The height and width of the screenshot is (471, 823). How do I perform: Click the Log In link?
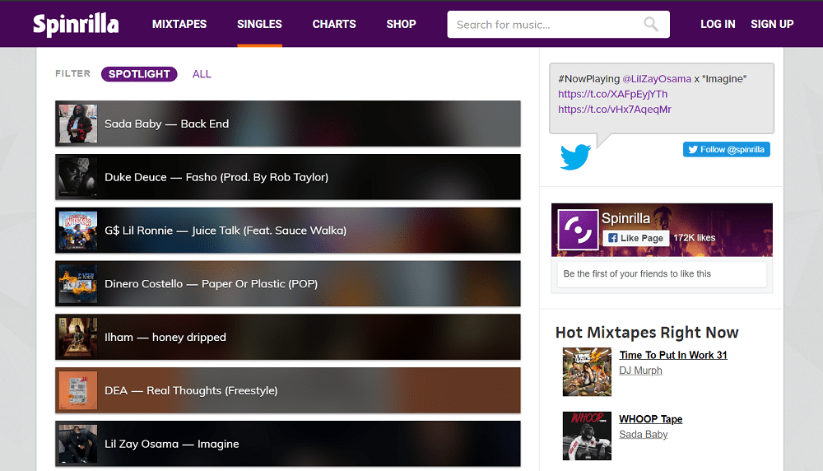718,24
